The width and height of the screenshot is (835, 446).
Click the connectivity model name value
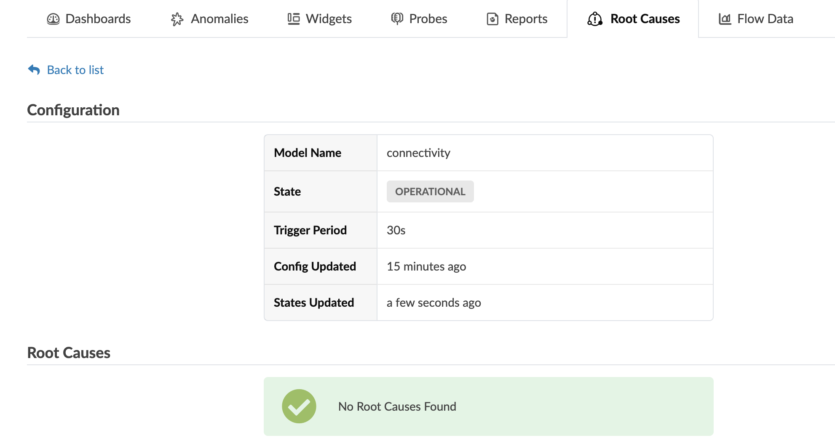(x=418, y=153)
